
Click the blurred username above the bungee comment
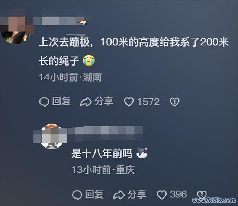[60, 21]
